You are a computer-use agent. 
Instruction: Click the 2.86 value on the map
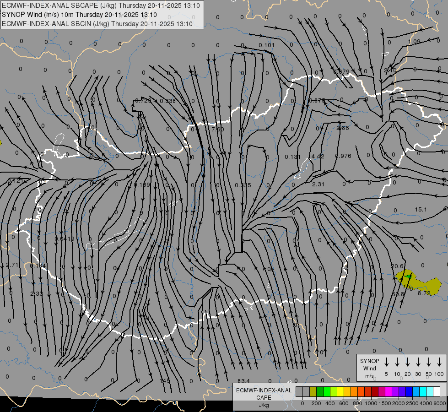point(343,128)
